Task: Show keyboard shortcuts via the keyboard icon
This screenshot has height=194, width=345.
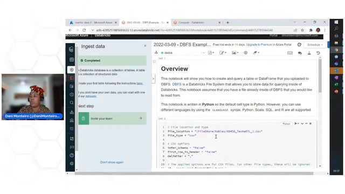Action: (290, 53)
